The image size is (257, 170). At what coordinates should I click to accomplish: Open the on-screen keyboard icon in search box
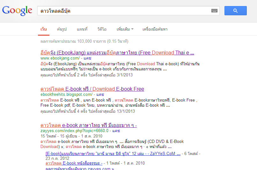pyautogui.click(x=214, y=11)
